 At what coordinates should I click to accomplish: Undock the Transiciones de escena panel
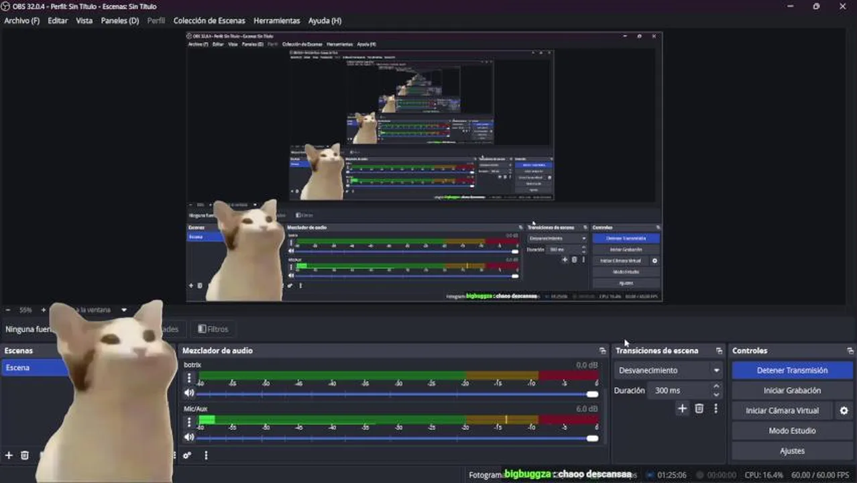coord(719,351)
